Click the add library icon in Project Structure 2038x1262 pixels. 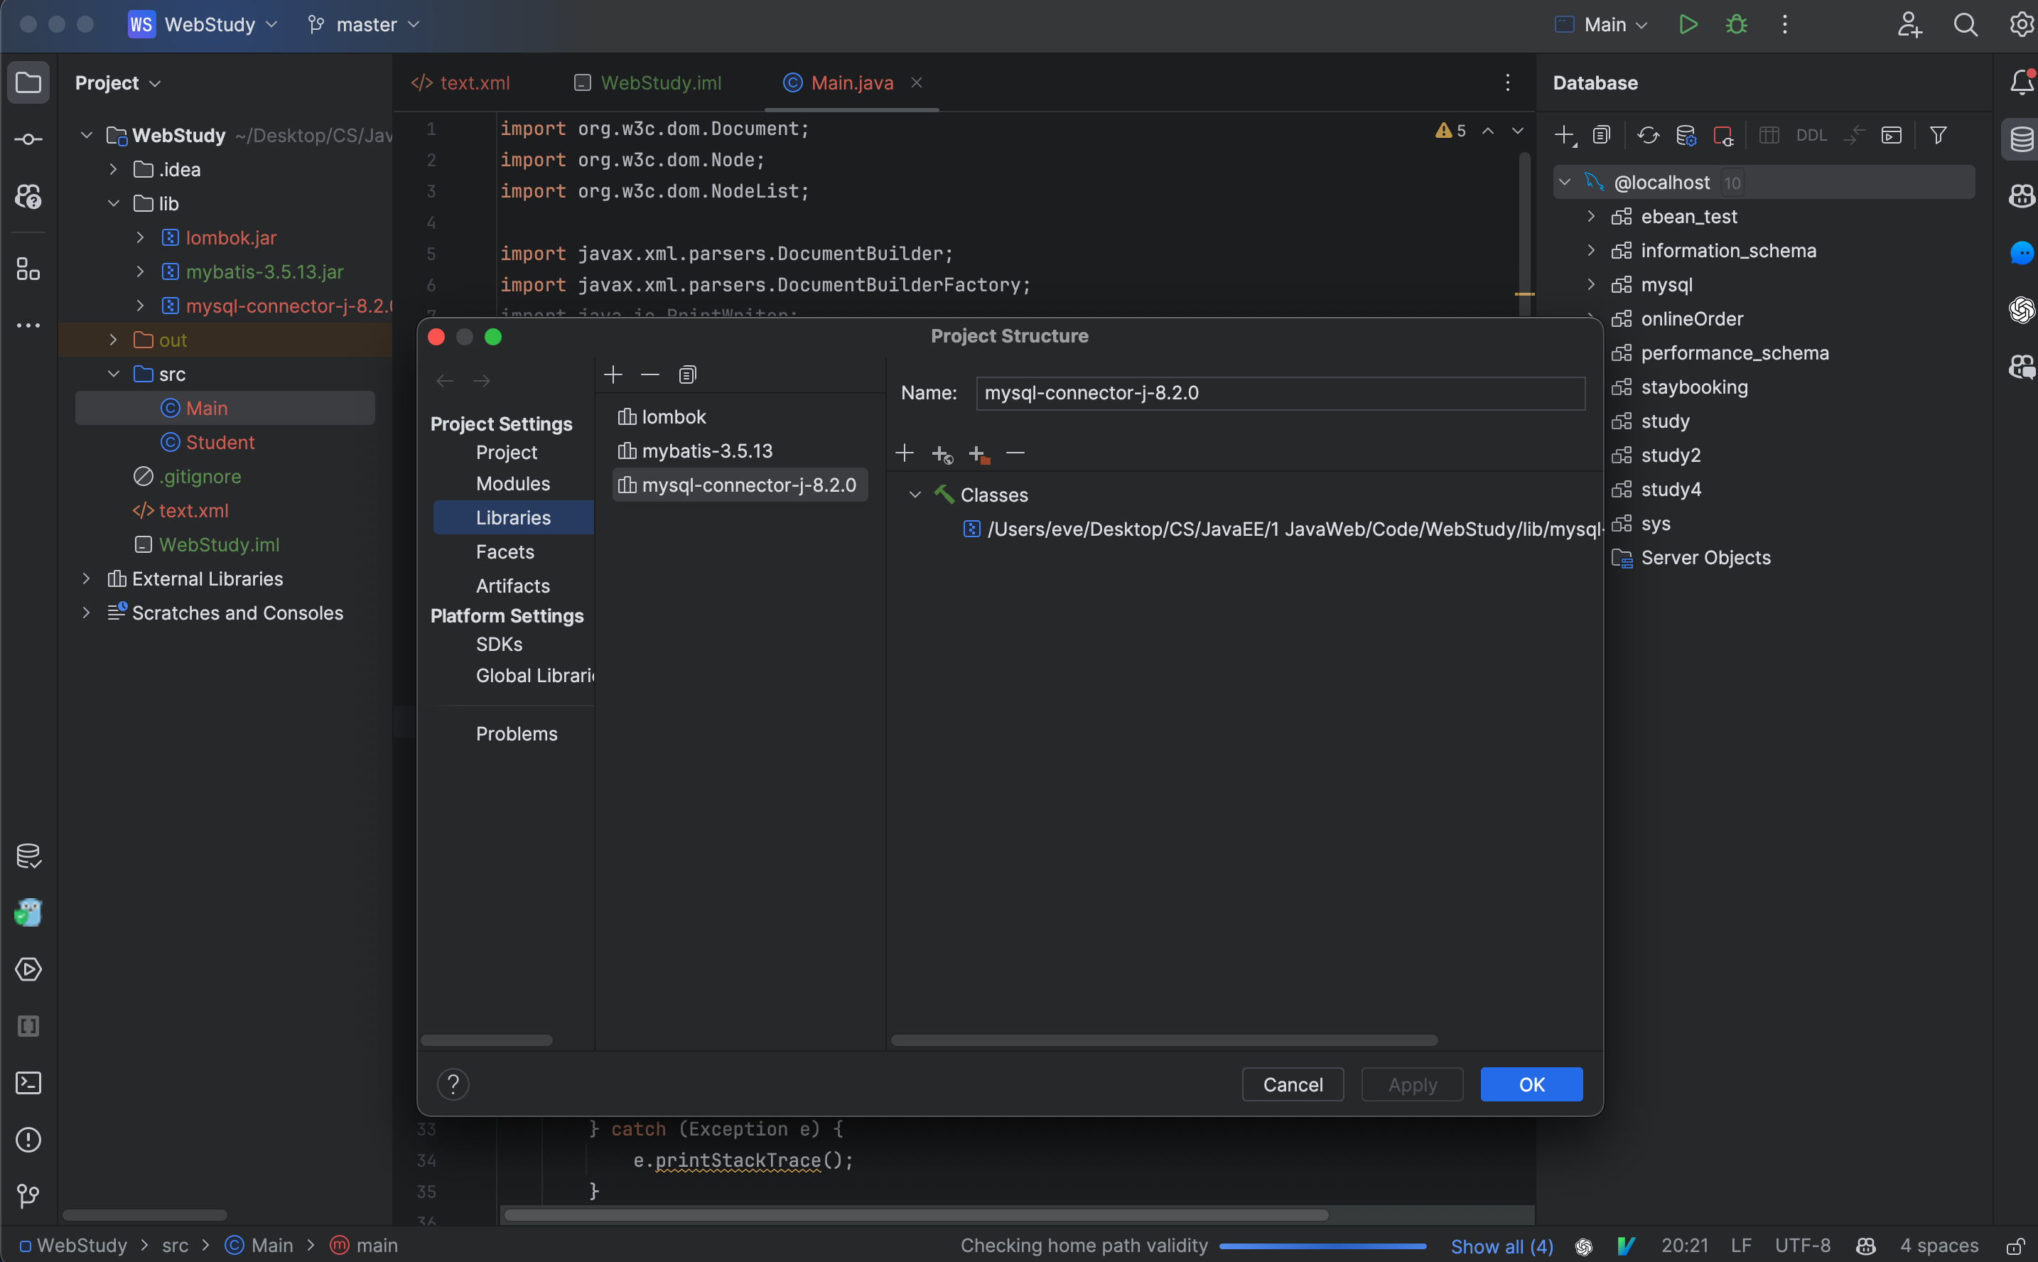(611, 374)
